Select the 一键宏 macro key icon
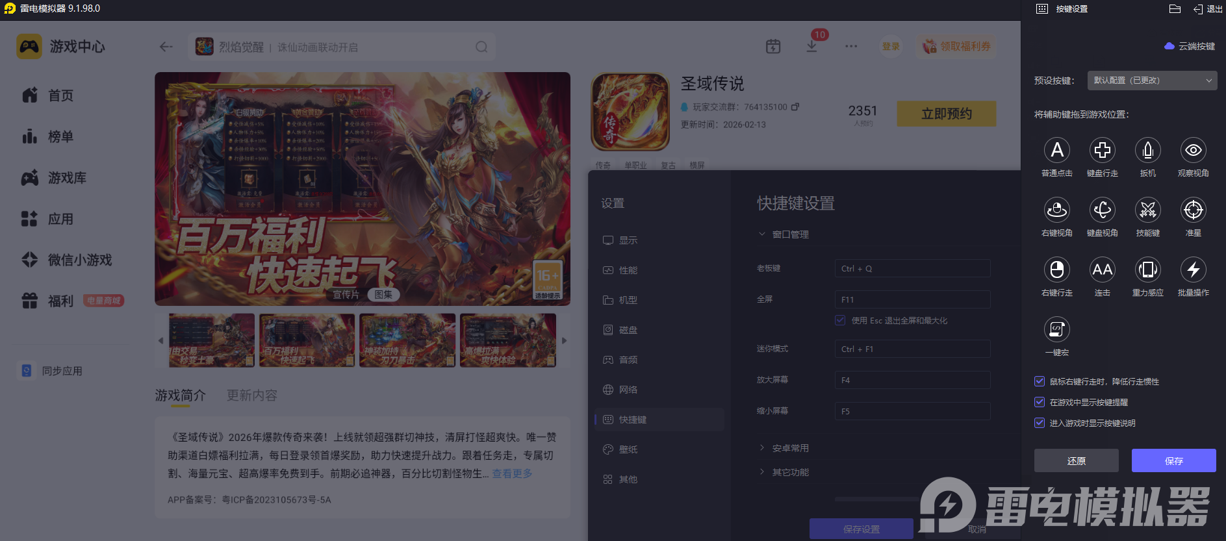This screenshot has height=541, width=1226. pos(1057,329)
